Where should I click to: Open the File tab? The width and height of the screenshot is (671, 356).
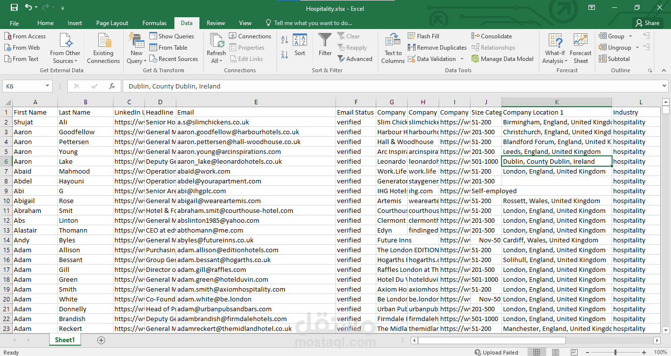[14, 23]
